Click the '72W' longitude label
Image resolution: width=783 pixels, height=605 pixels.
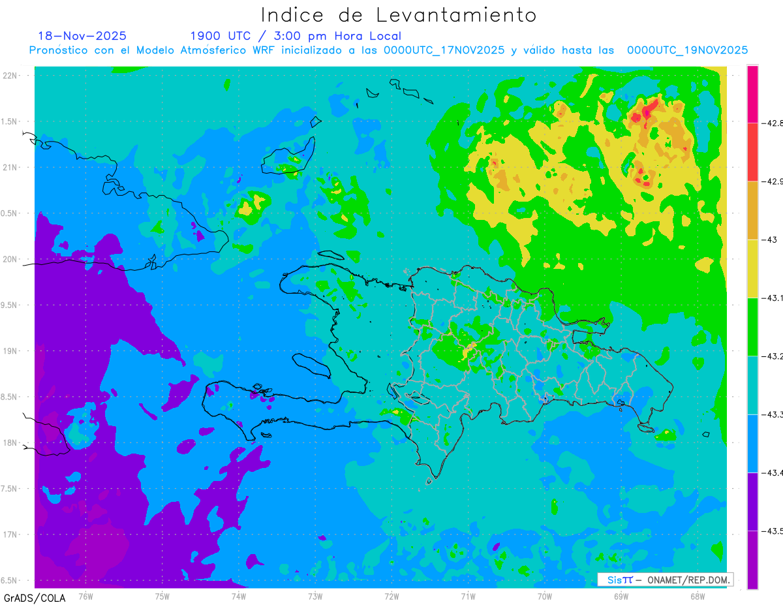coord(391,595)
